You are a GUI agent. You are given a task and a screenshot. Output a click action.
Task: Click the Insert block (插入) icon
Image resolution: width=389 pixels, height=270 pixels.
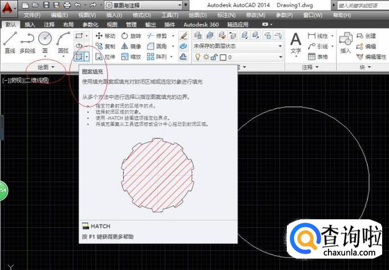(x=345, y=41)
